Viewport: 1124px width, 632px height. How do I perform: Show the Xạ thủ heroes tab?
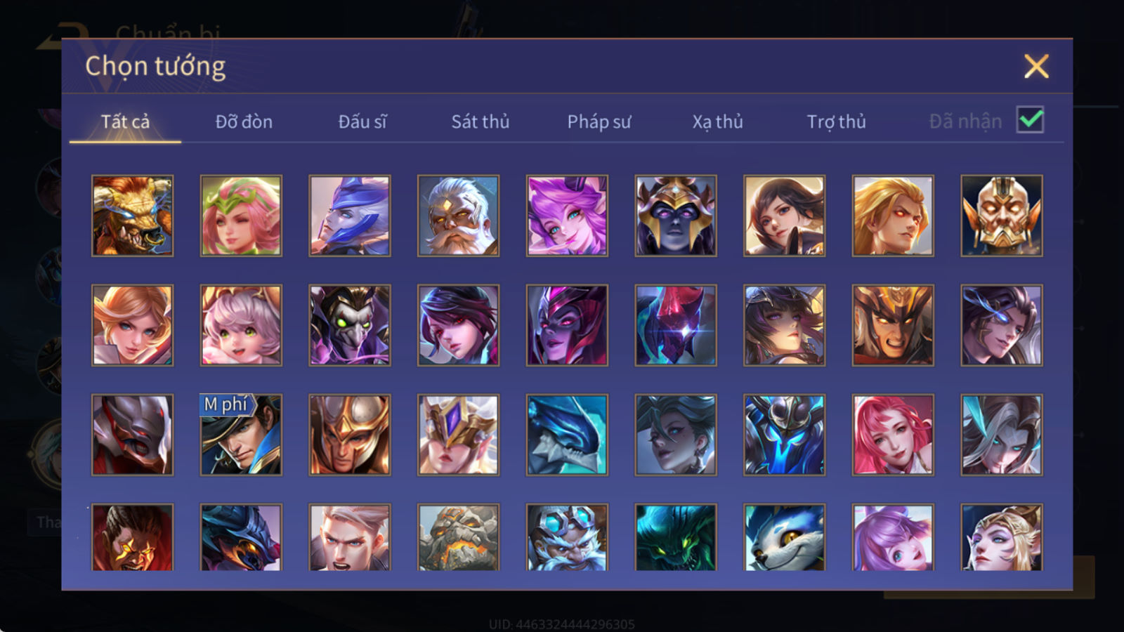point(717,121)
